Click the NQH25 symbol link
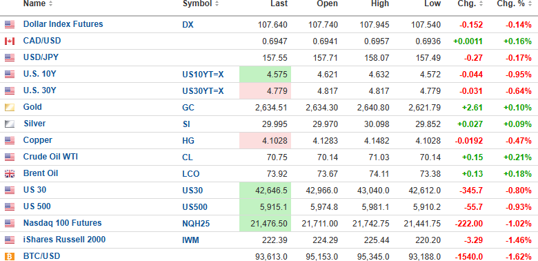The height and width of the screenshot is (261, 538). coord(196,224)
